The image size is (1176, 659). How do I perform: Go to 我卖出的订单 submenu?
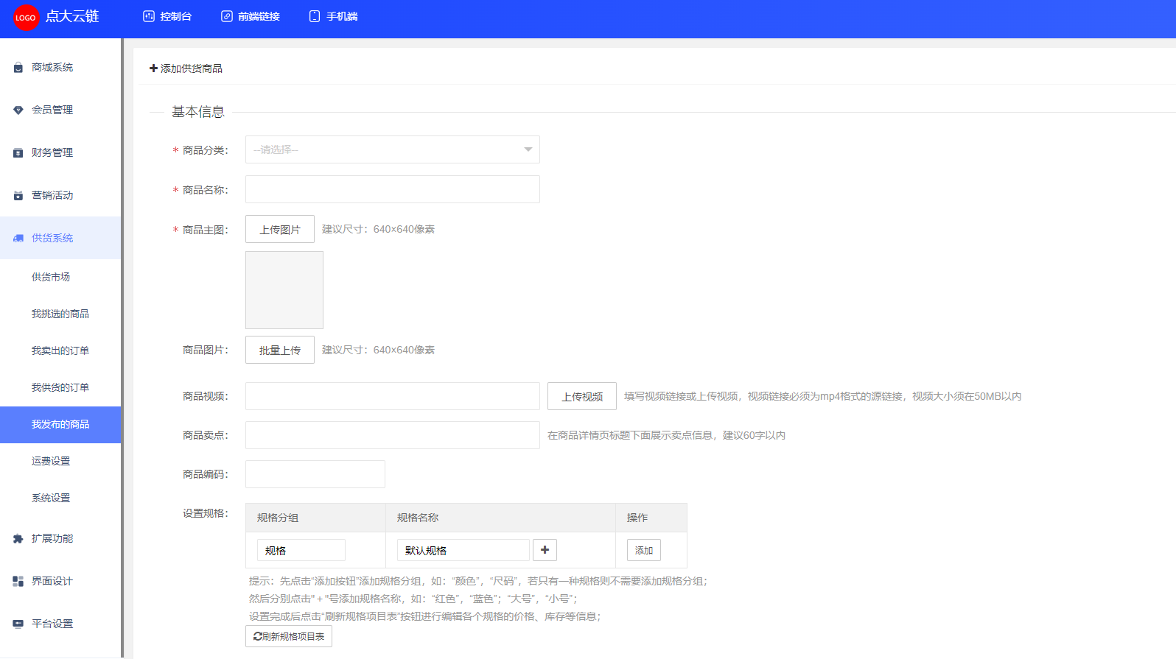(60, 351)
